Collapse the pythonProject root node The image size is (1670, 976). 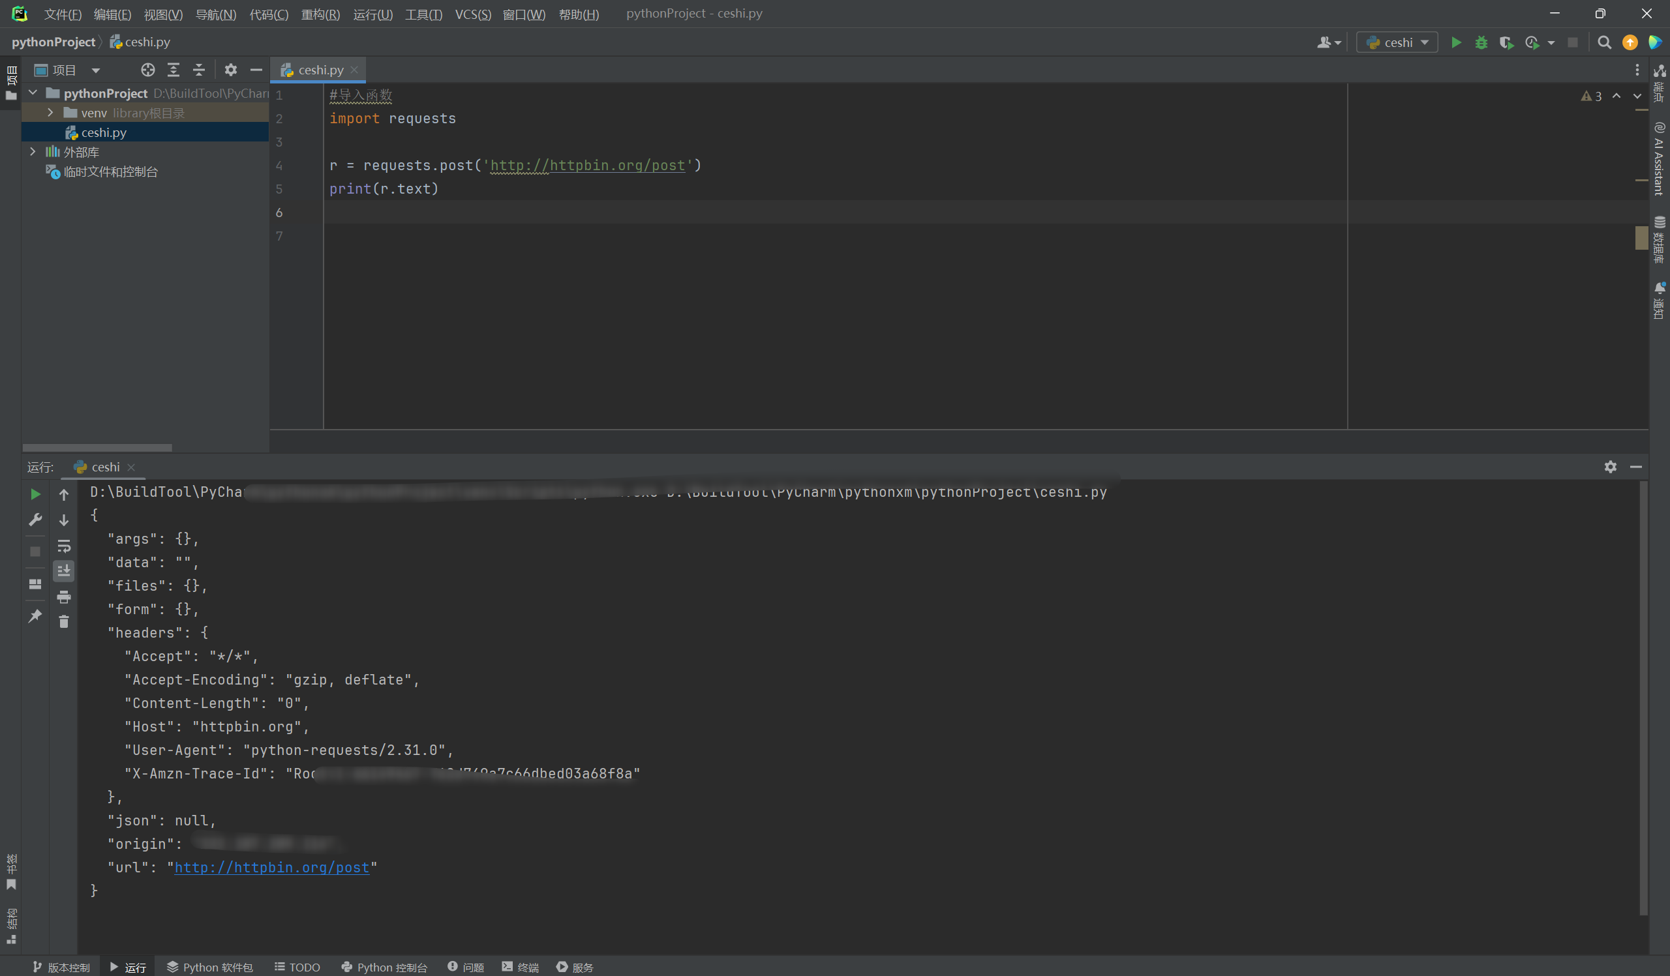[33, 93]
